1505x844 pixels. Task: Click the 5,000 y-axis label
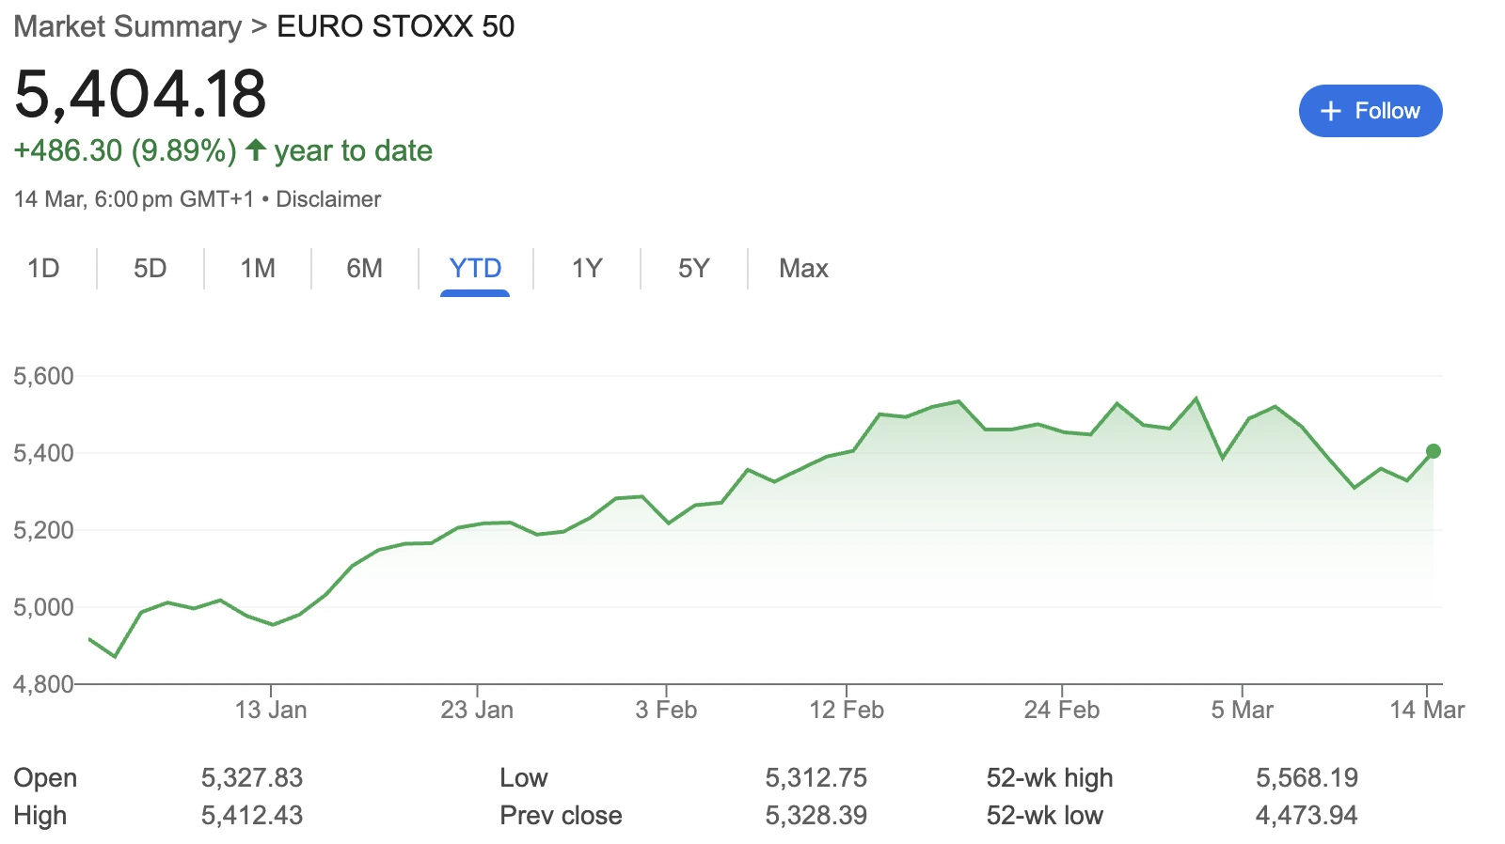[x=43, y=607]
